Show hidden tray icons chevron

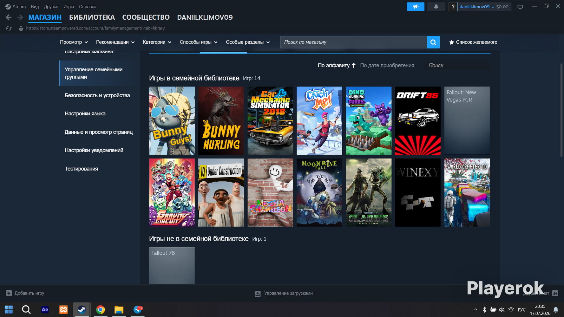[x=475, y=310]
